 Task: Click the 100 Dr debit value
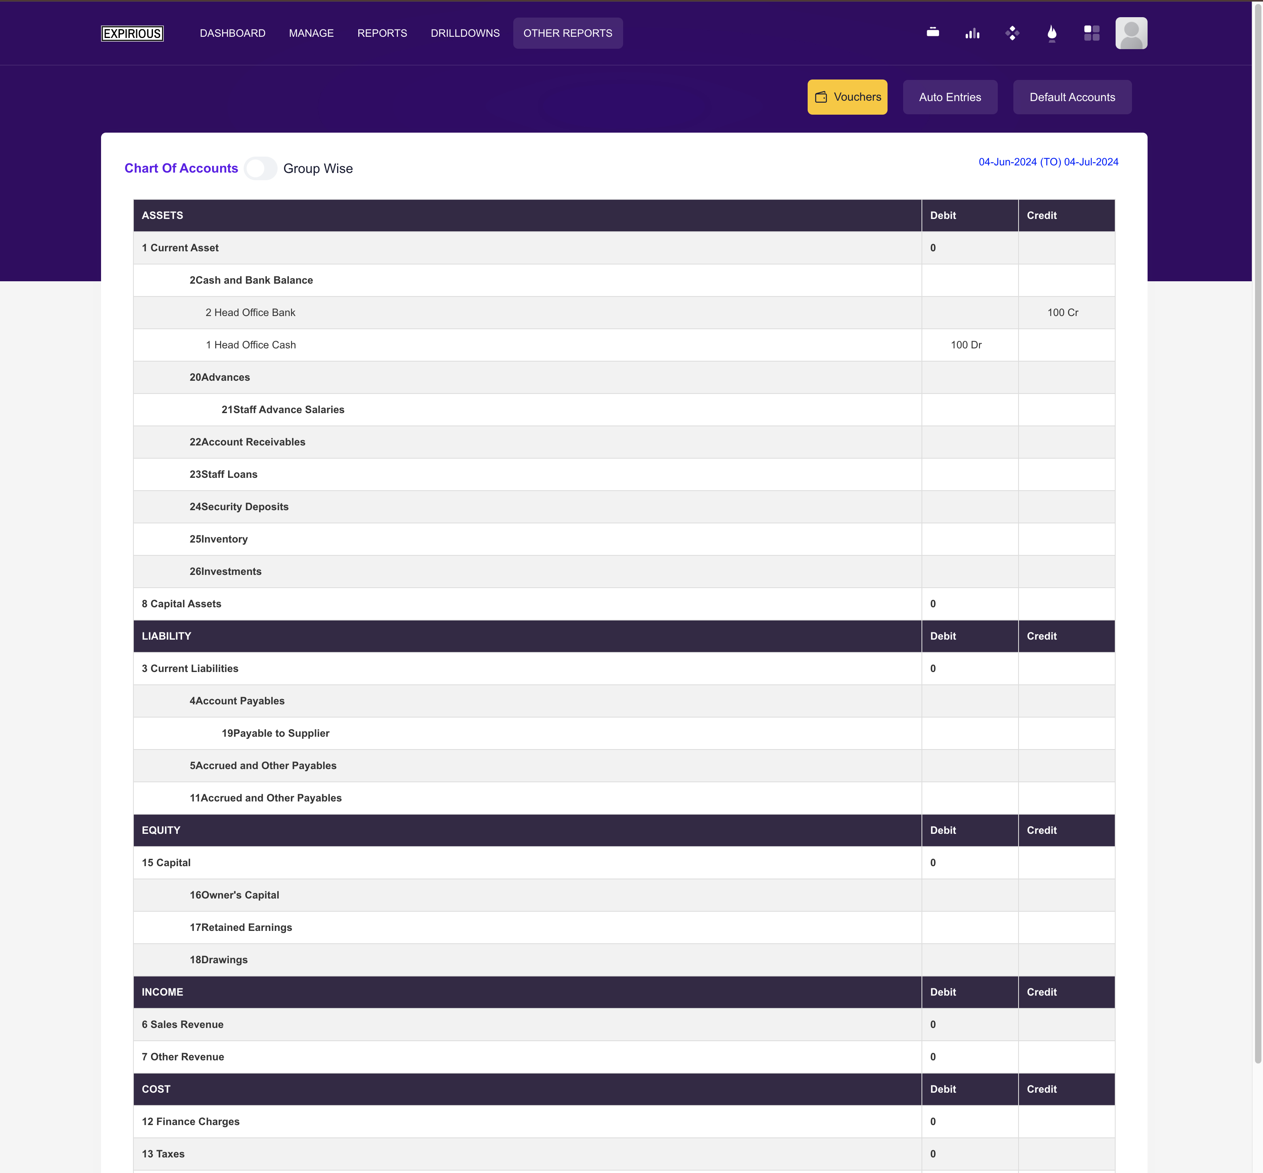point(966,345)
